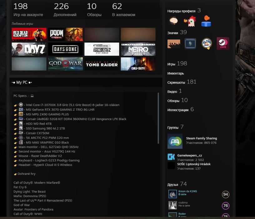
Task: Open the Steam 2025 badge
Action: pyautogui.click(x=223, y=43)
